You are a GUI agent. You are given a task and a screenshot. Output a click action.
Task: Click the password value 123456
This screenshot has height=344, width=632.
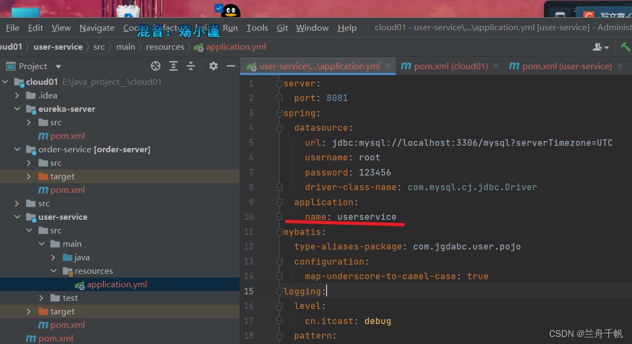point(375,172)
